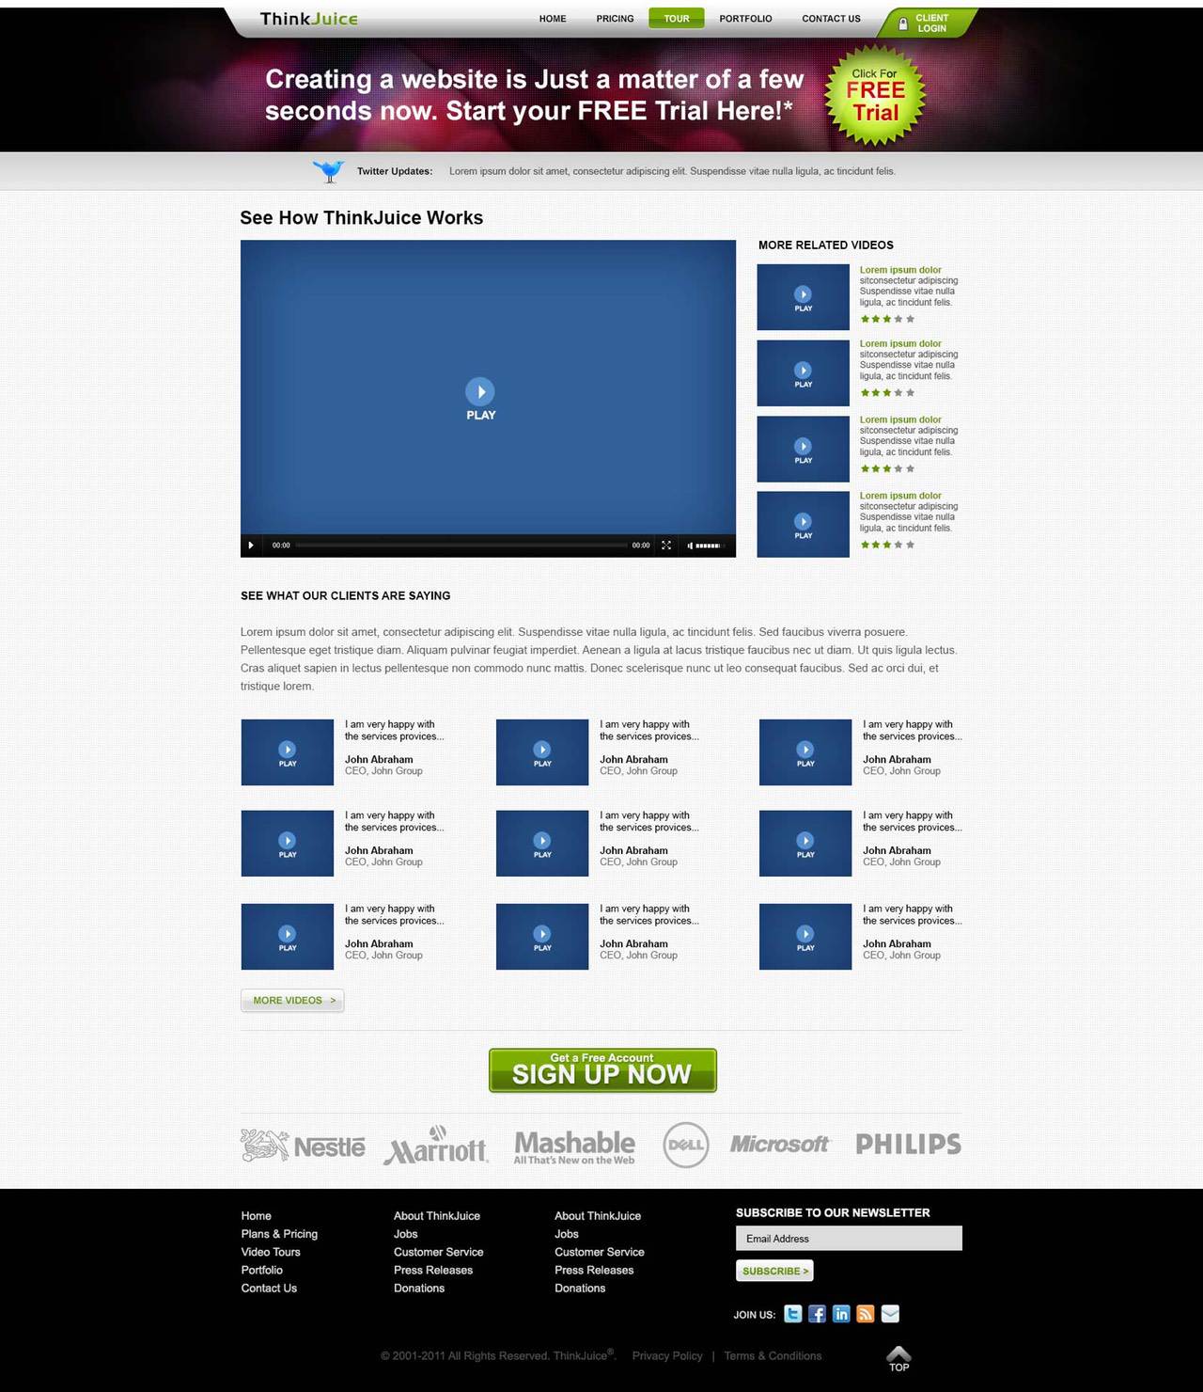The width and height of the screenshot is (1203, 1392).
Task: Click the Twitter icon in Join Us
Action: click(793, 1314)
